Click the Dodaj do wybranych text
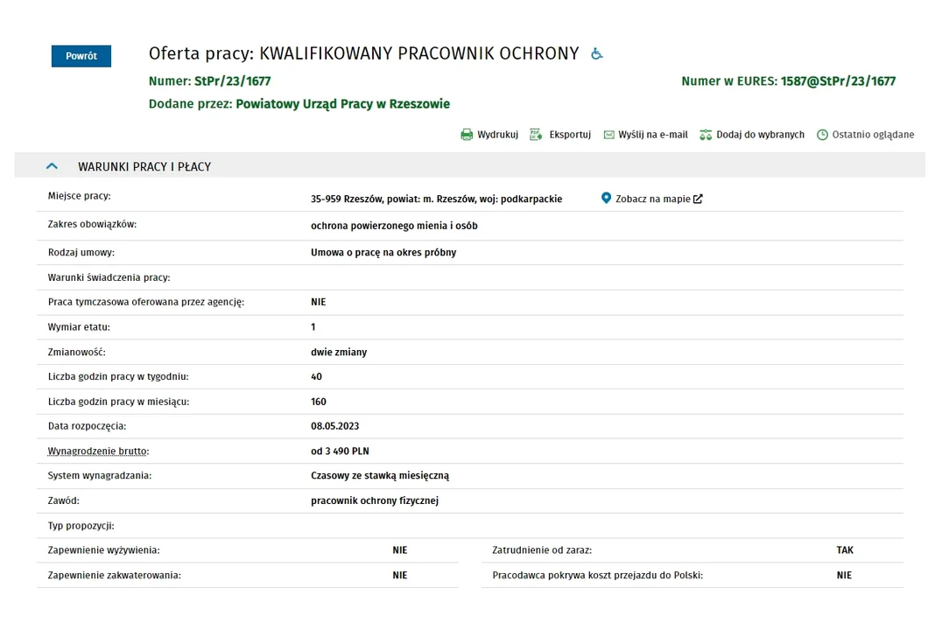 (x=760, y=135)
